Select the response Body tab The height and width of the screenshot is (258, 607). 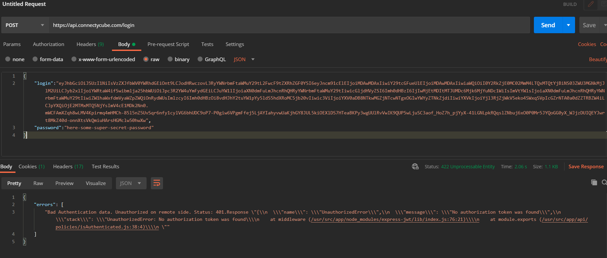coord(6,166)
